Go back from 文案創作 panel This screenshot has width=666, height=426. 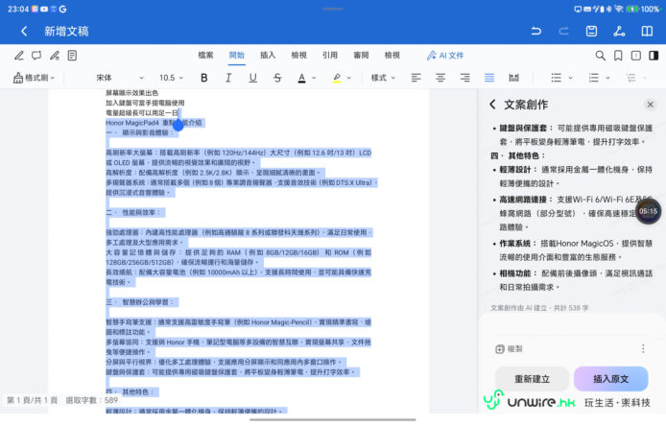(492, 105)
